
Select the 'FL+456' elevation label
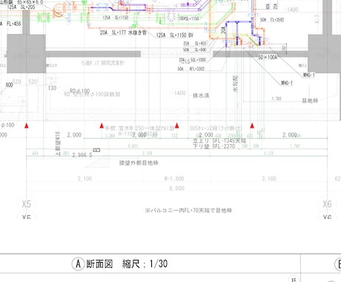coord(14,24)
